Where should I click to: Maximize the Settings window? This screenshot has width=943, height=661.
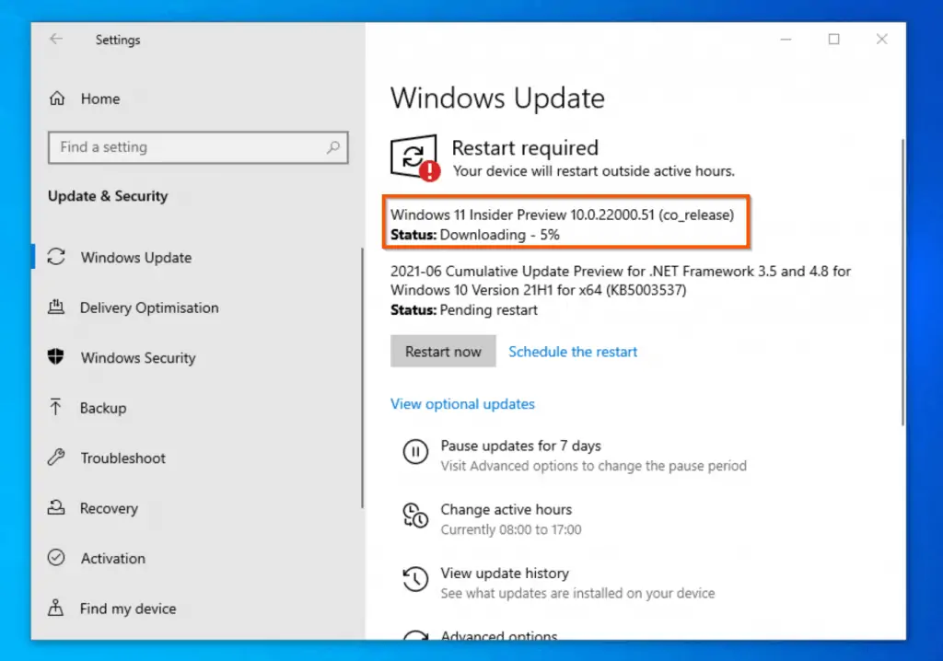[833, 39]
